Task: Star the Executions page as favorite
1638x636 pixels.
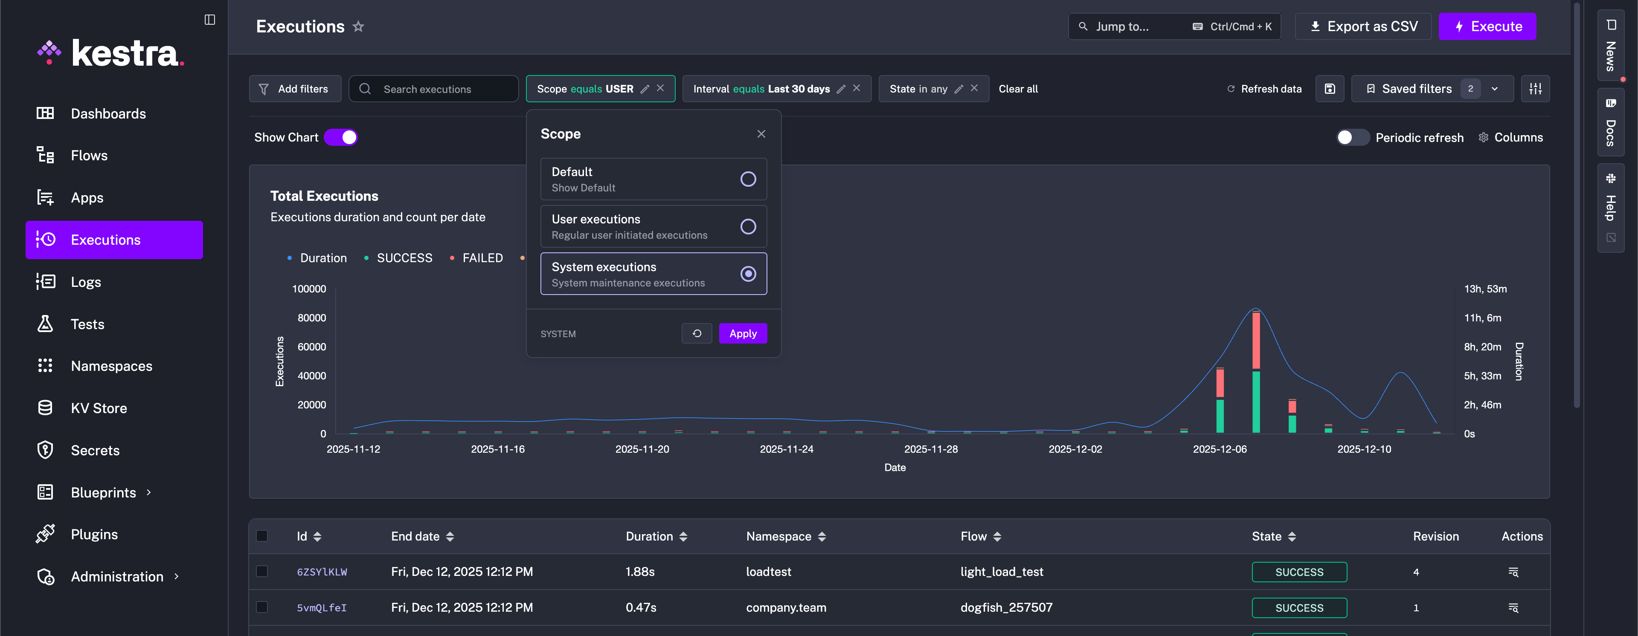Action: (359, 27)
